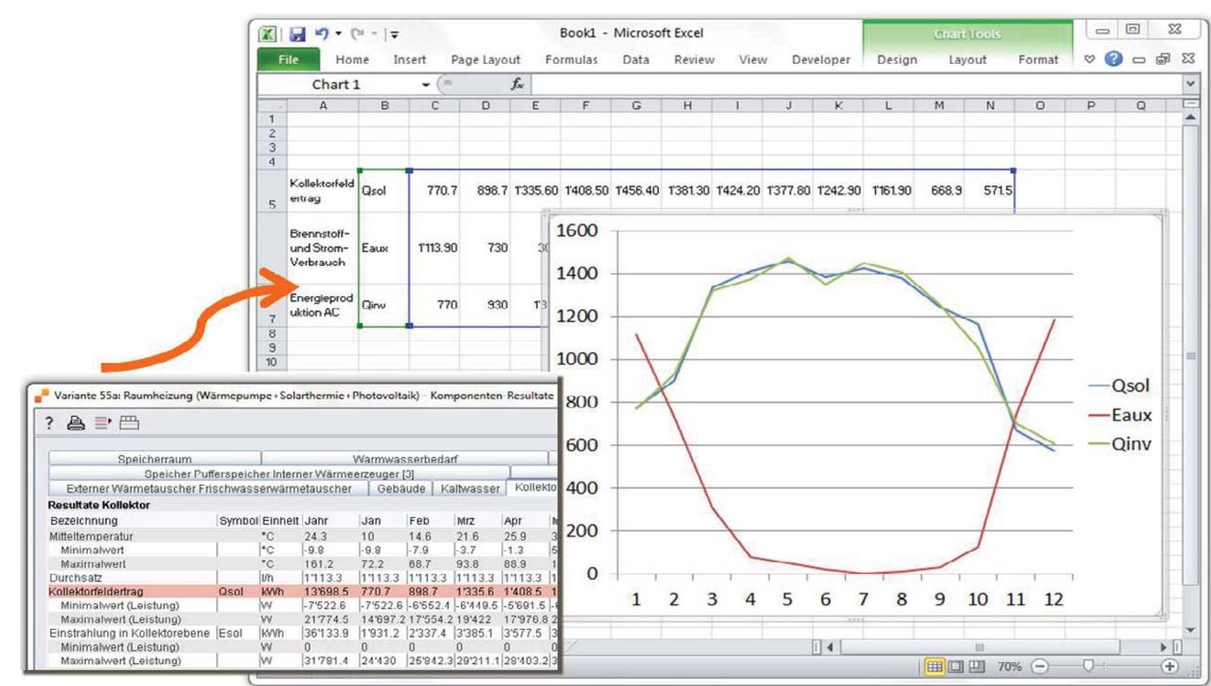Click the 70% zoom level
The height and width of the screenshot is (686, 1211).
click(x=1009, y=667)
